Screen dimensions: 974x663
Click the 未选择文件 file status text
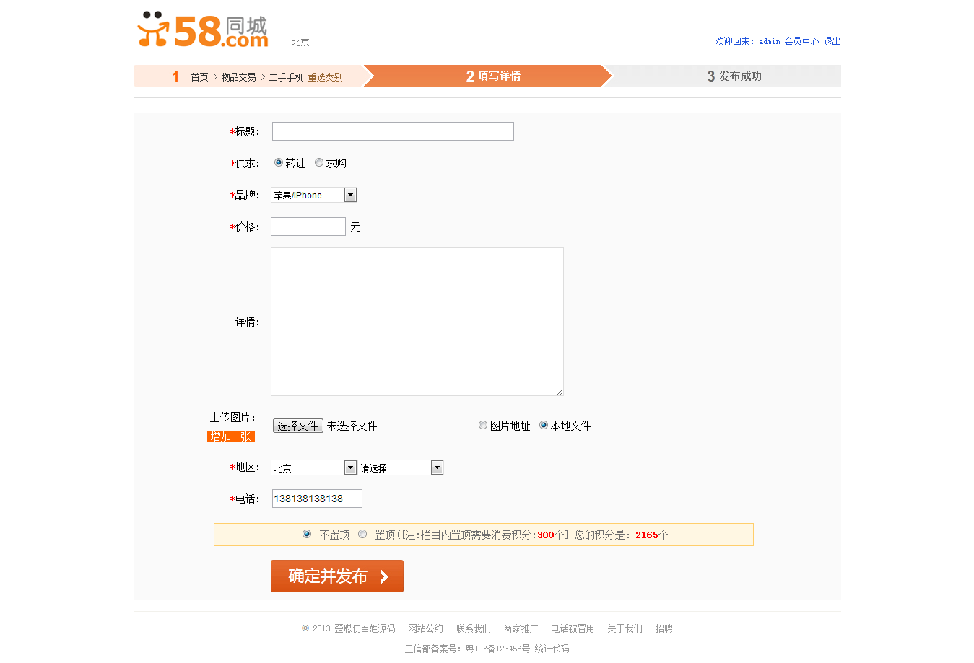(x=352, y=426)
